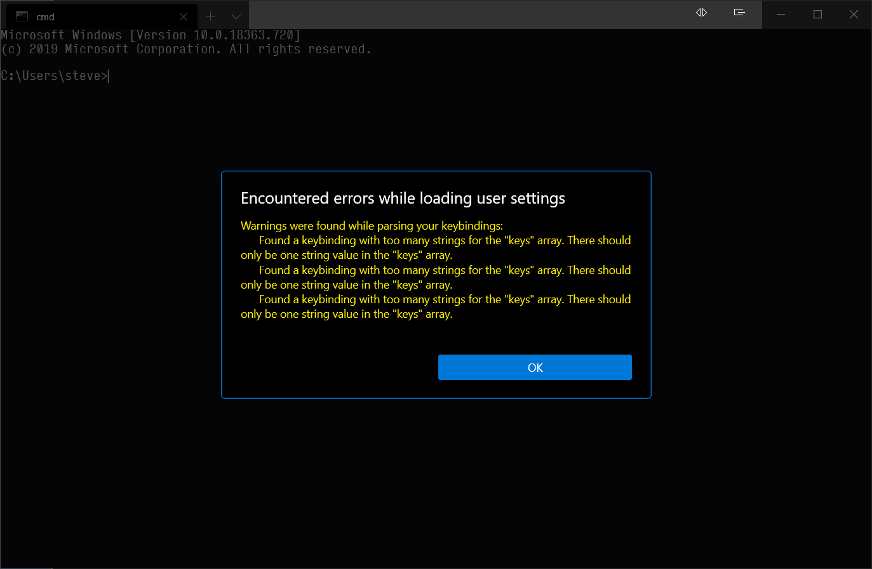The height and width of the screenshot is (569, 872).
Task: Click the cmd tab's terminal icon
Action: [x=22, y=16]
